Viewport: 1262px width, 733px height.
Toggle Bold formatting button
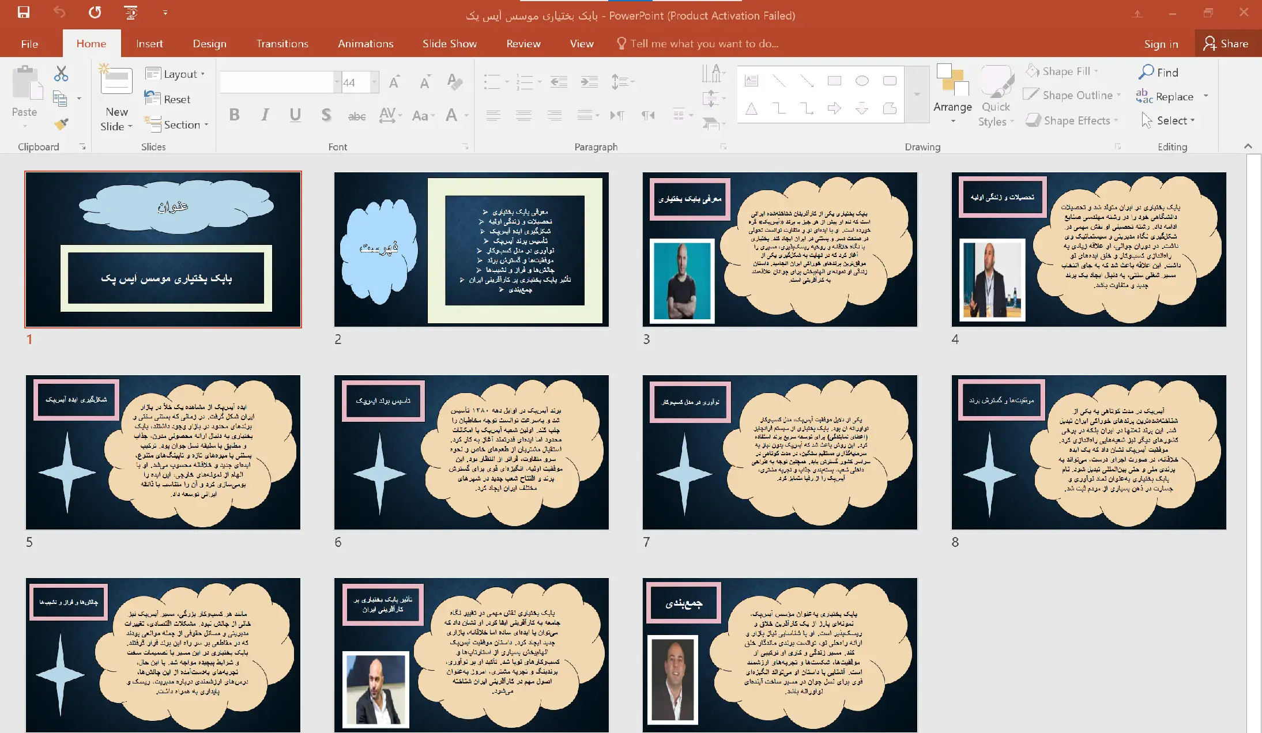pos(234,115)
